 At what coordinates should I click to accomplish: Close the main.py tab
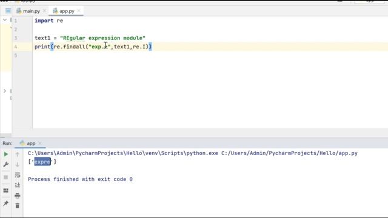(x=44, y=11)
